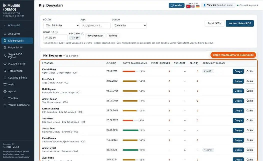This screenshot has height=161, width=263.
Task: Click the DOSYA TAMAMLANMA column header
Action: pos(135,63)
